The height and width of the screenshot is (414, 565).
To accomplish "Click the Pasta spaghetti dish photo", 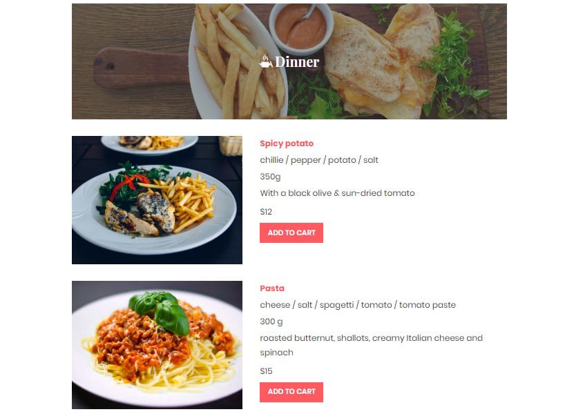I will point(157,345).
